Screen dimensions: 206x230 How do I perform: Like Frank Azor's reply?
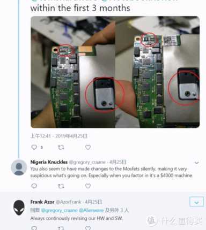pyautogui.click(x=88, y=228)
